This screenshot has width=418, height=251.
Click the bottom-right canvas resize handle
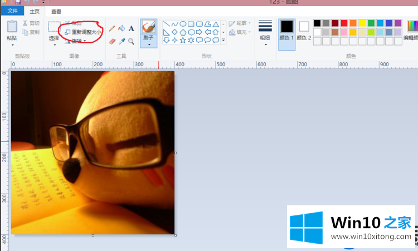click(x=176, y=235)
